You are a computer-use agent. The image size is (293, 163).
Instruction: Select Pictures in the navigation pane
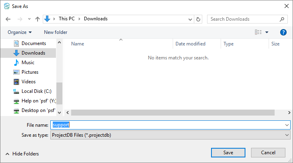30,72
